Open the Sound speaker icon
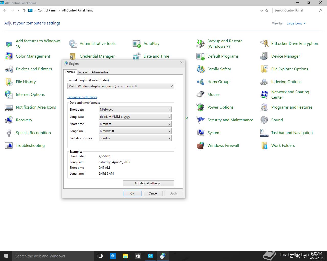 point(264,120)
